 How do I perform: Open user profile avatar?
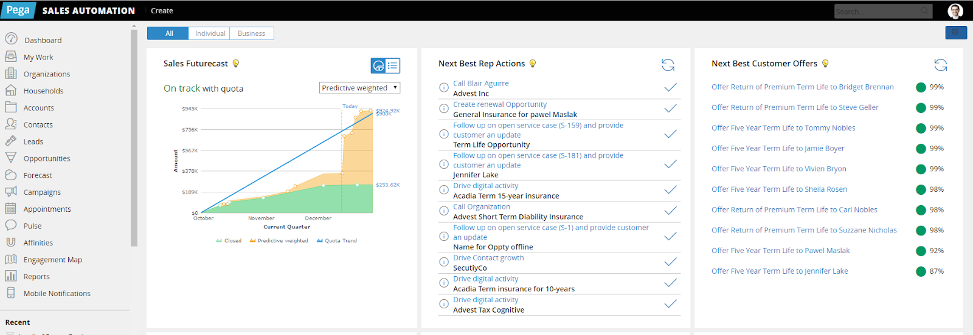(955, 10)
